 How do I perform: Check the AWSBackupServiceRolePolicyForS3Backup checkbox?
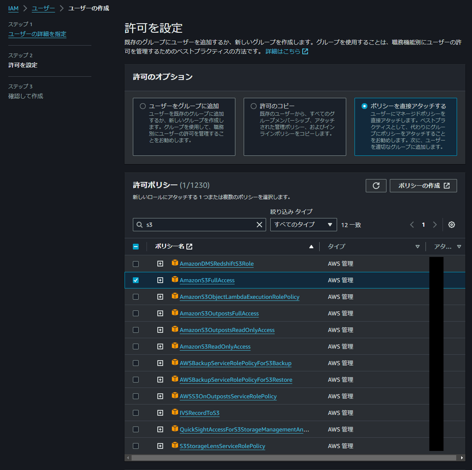point(136,363)
